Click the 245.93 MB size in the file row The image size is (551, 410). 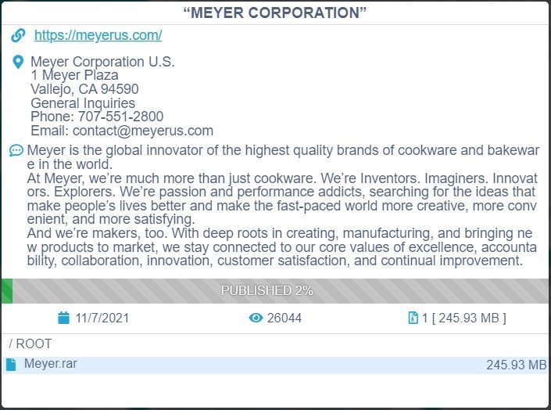point(516,365)
